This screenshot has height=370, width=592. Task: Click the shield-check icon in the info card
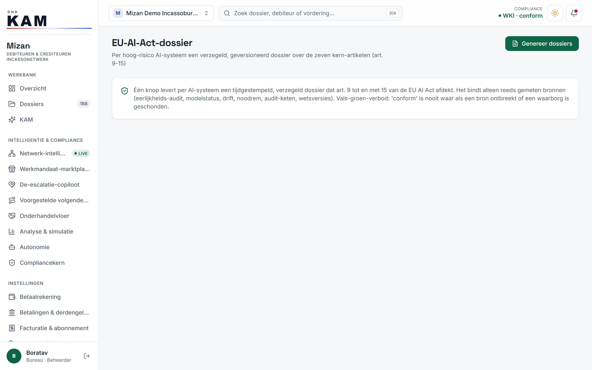point(125,91)
